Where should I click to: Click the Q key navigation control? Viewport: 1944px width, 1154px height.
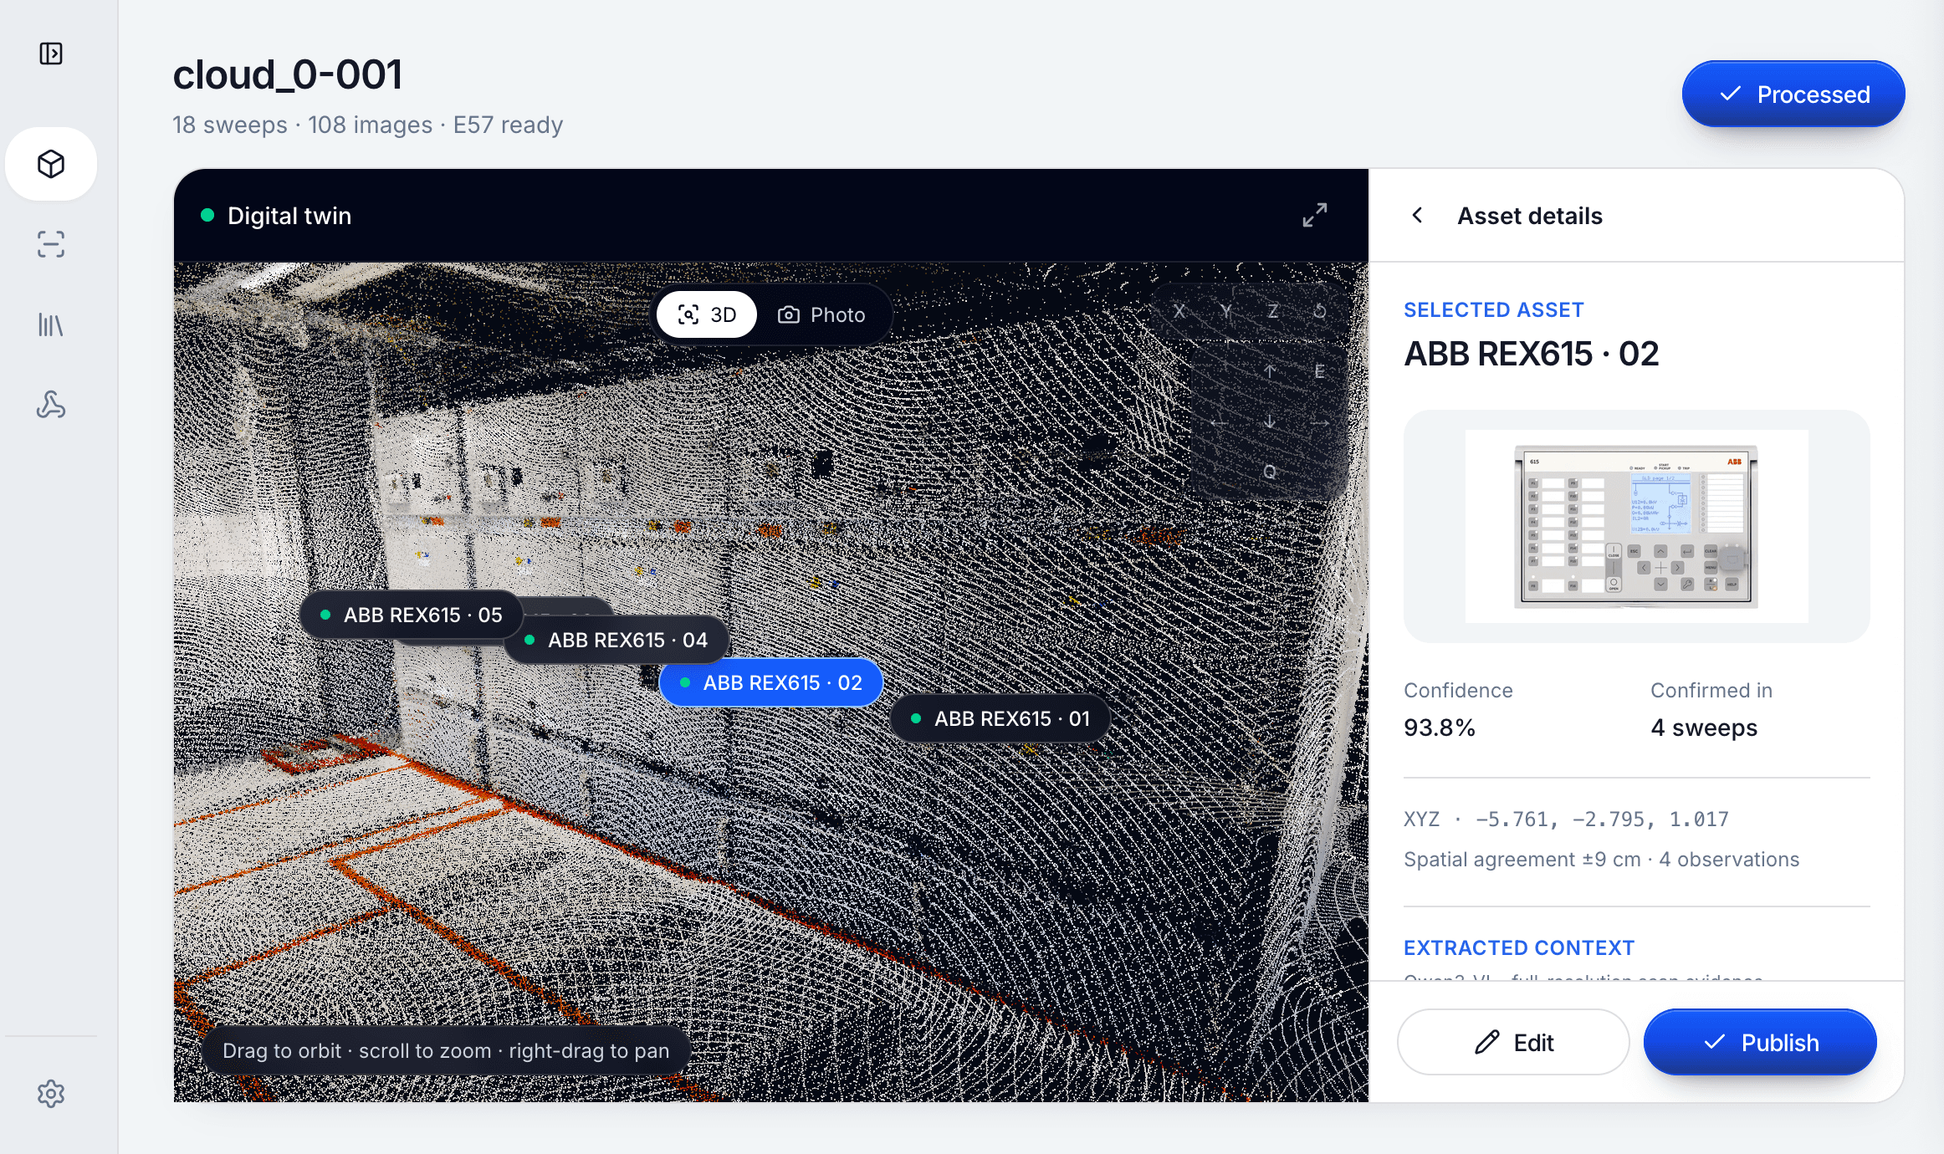pyautogui.click(x=1270, y=472)
